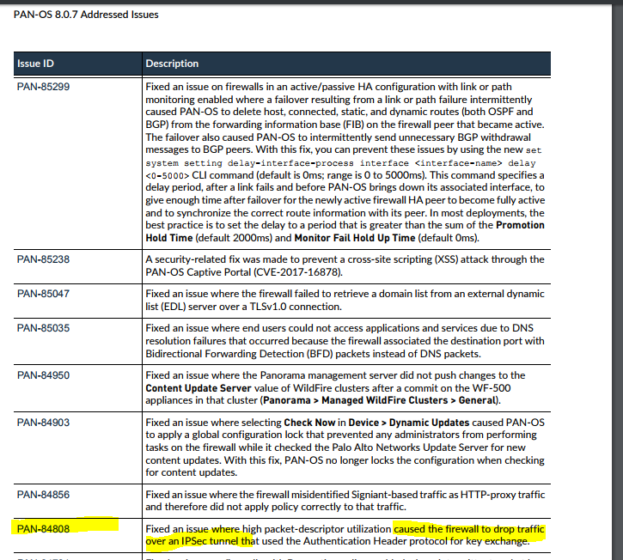Select issue ID PAN-85035
The image size is (623, 560).
[43, 328]
